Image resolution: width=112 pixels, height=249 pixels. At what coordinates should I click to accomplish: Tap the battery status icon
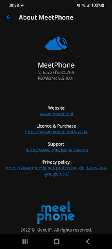pyautogui.click(x=103, y=5)
